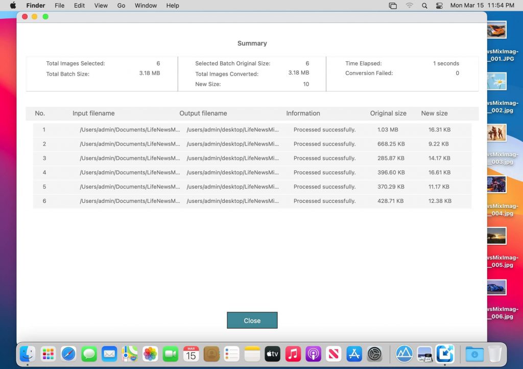Click the Spotlight search icon
The height and width of the screenshot is (369, 523).
pos(424,6)
